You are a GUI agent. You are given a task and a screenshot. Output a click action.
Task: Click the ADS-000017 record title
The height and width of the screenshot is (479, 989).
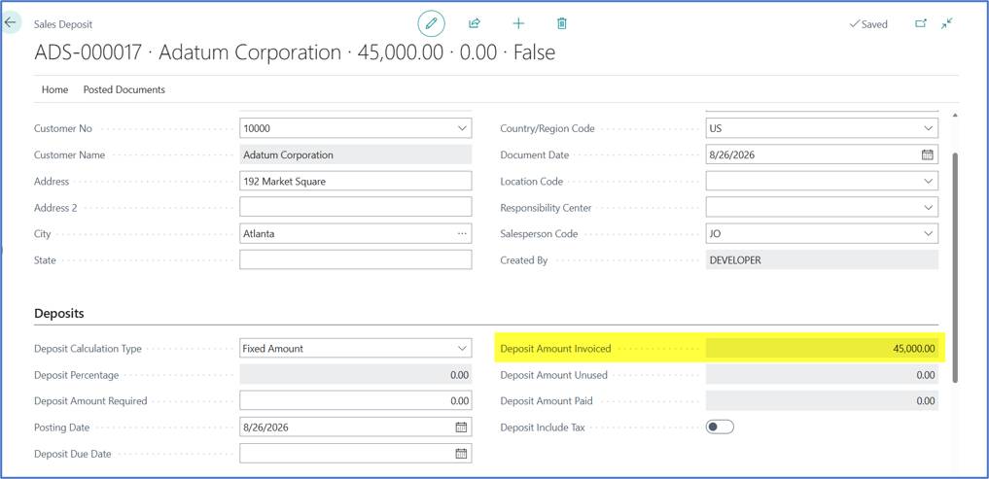pos(295,52)
